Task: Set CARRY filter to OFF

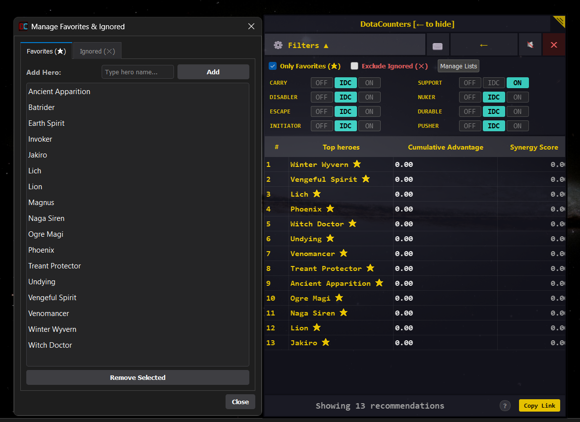Action: [x=321, y=83]
